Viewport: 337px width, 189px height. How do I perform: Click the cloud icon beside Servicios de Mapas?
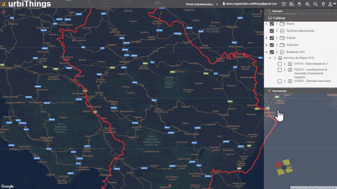(x=280, y=58)
